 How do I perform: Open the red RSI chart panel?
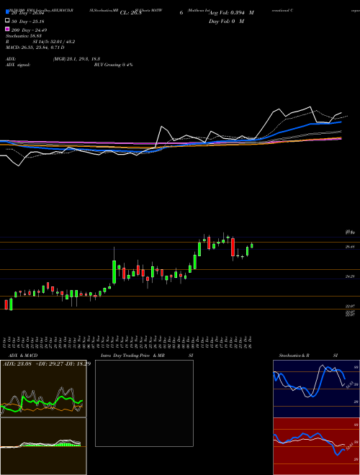[x=316, y=446]
